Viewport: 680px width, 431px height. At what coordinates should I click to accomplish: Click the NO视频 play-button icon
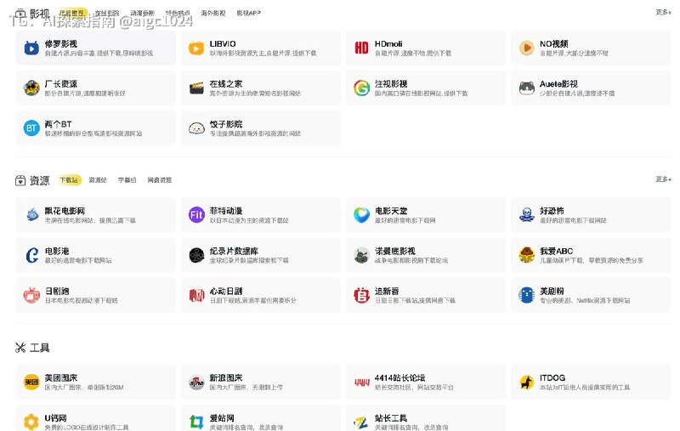pos(527,48)
